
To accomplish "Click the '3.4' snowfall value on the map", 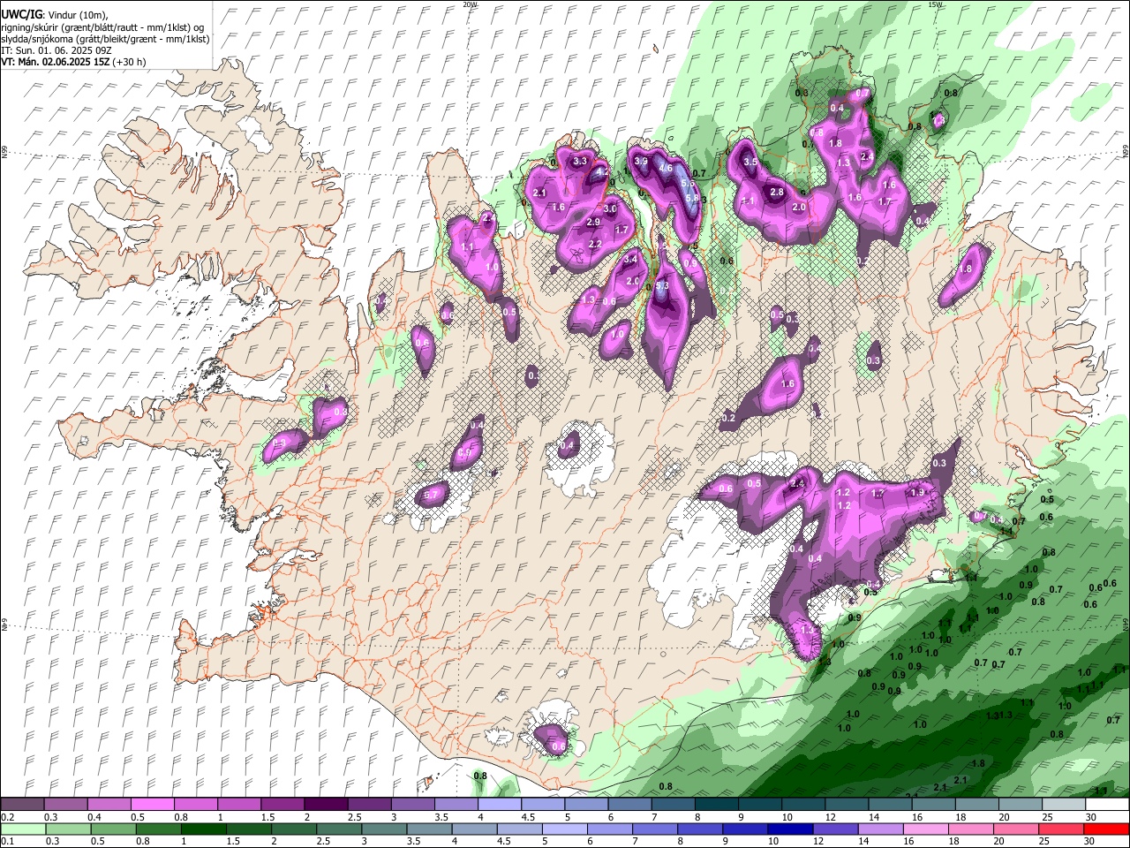I will click(630, 260).
